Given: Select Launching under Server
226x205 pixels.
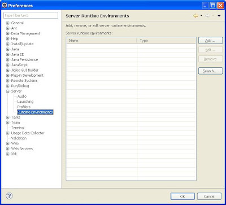Looking at the screenshot, I should point(25,102).
